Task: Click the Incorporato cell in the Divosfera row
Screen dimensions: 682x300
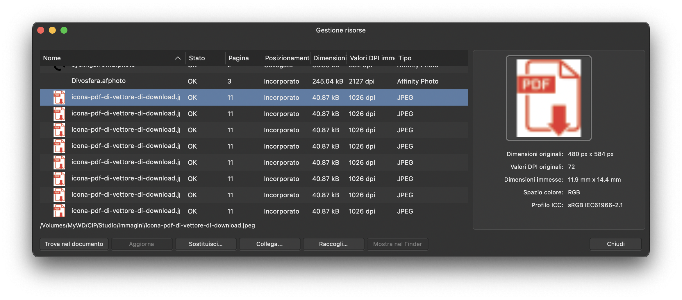Action: (x=281, y=81)
